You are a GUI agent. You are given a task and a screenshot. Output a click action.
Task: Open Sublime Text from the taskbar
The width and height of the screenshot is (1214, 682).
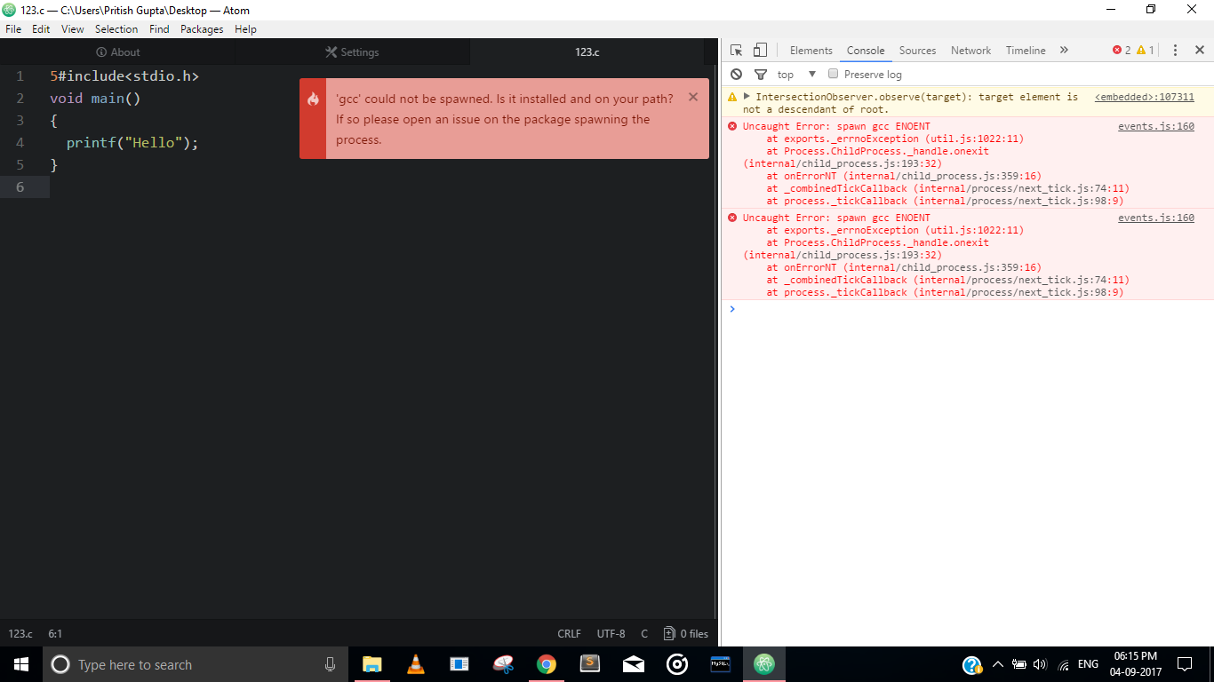coord(589,664)
